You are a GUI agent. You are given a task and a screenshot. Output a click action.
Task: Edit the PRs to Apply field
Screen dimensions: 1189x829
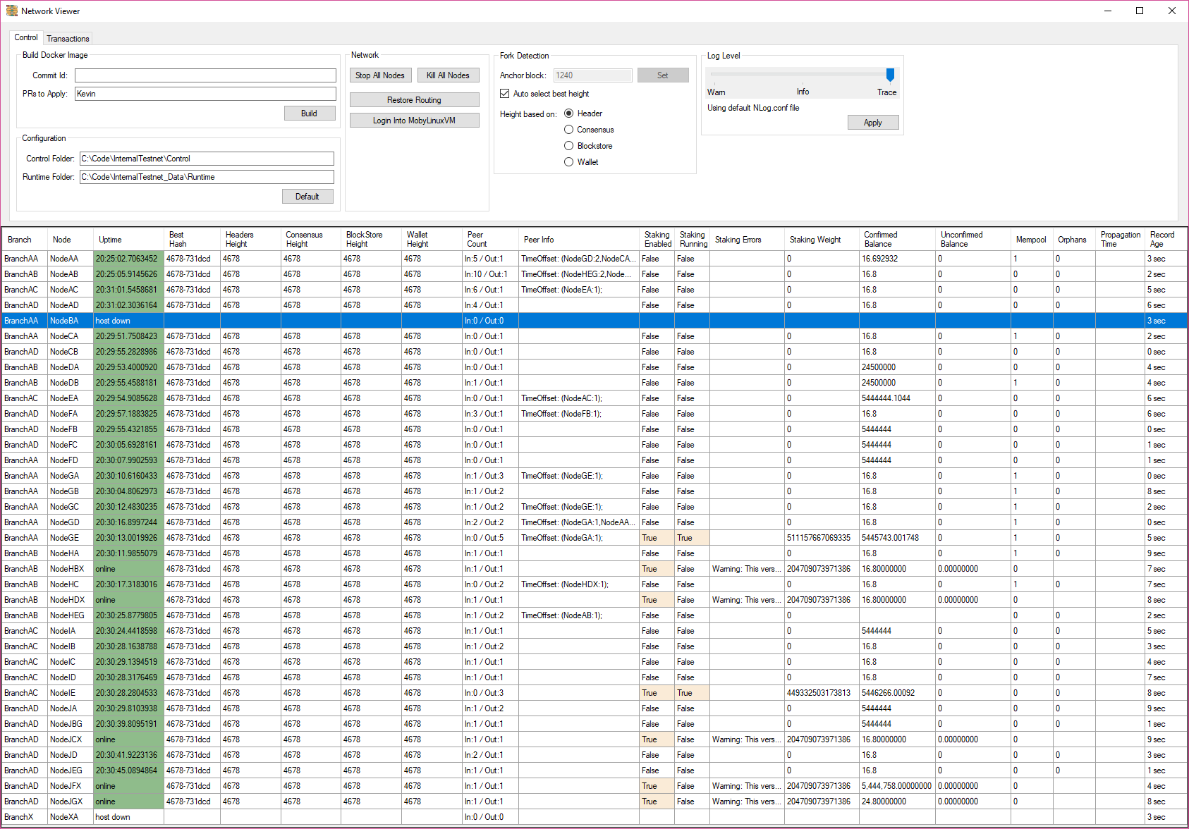point(205,93)
